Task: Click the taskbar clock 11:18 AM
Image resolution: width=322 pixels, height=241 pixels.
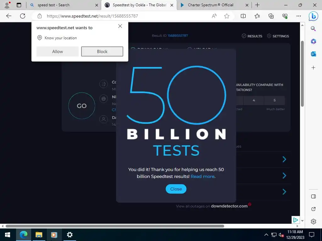Action: [295, 232]
